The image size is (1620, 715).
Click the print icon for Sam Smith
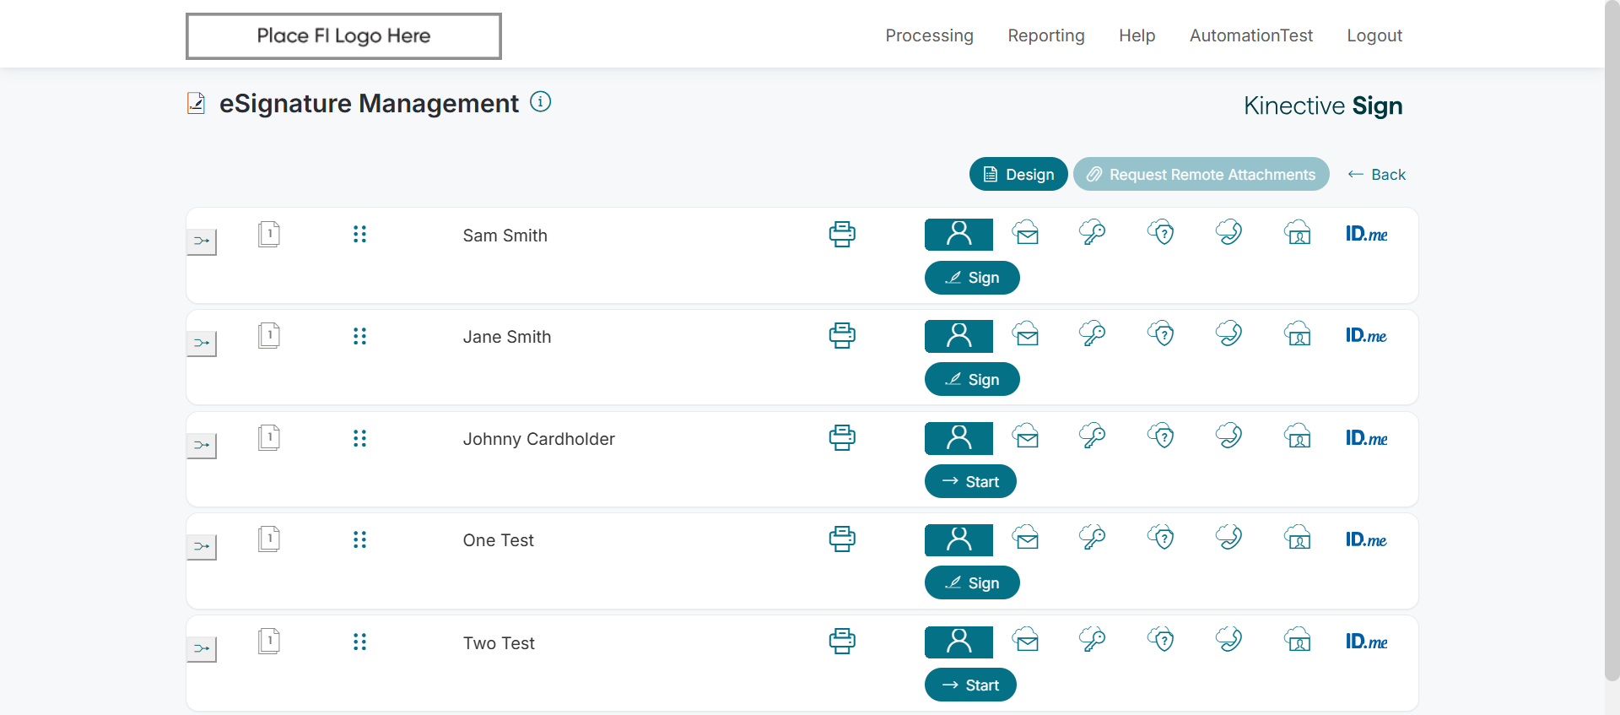[x=842, y=234]
